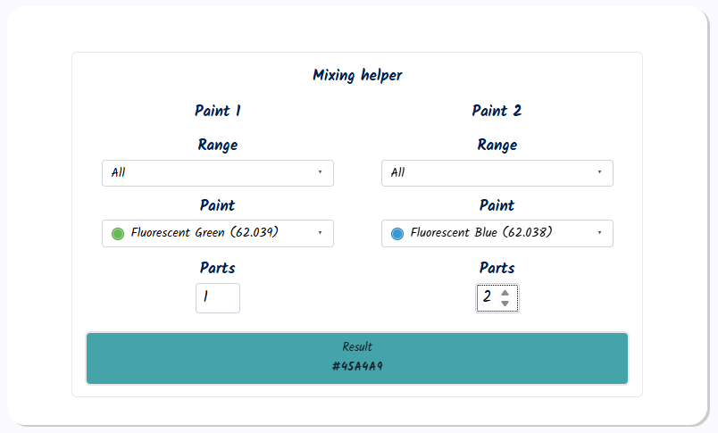Increase Paint 2 parts with up arrow
Screen dimensions: 718x433
point(505,293)
